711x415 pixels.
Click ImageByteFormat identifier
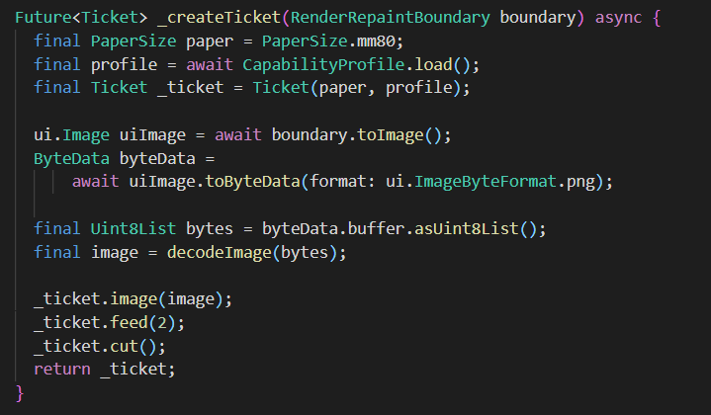coord(485,182)
